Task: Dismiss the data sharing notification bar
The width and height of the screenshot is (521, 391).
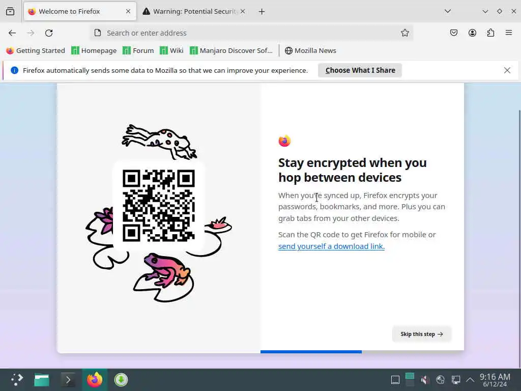Action: pyautogui.click(x=507, y=70)
